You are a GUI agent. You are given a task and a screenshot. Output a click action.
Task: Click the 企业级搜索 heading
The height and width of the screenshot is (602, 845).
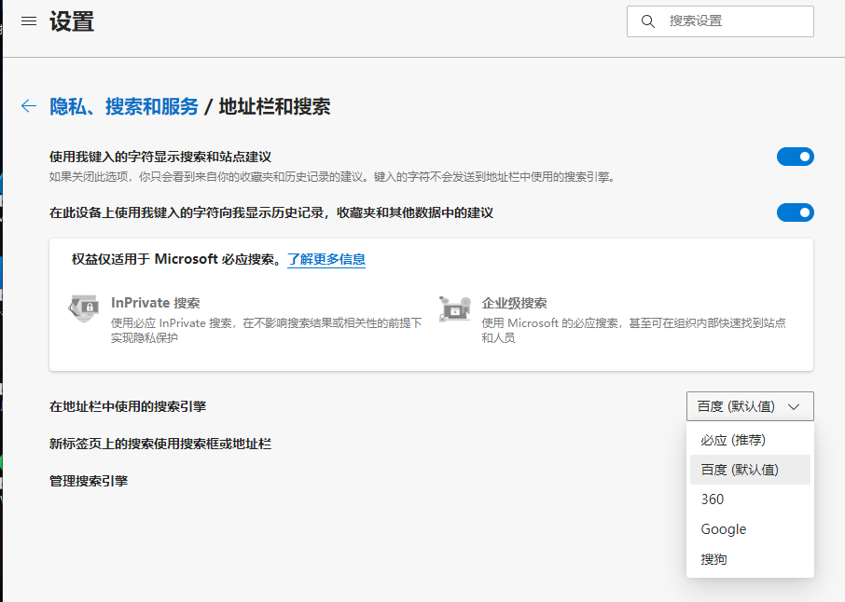514,303
